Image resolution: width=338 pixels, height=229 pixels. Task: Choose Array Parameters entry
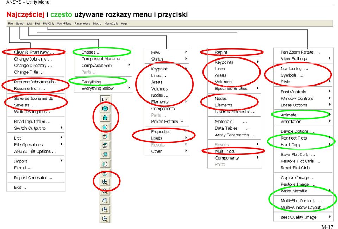(234, 135)
